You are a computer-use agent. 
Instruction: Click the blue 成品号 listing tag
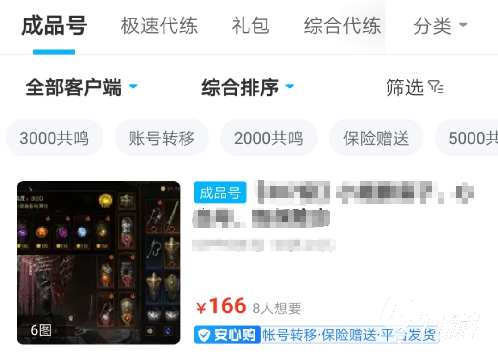point(220,193)
